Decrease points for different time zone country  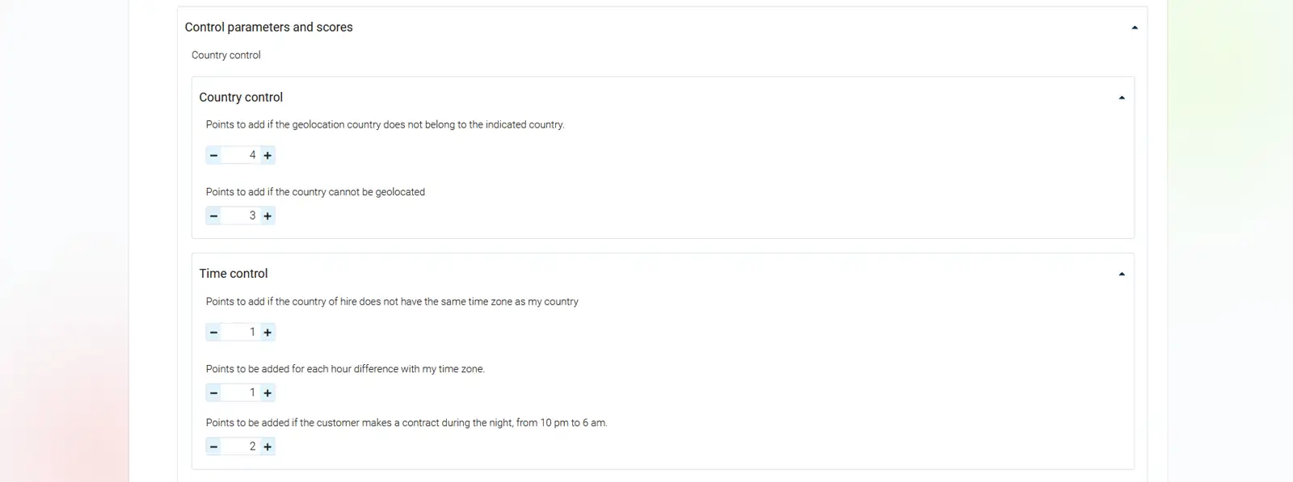click(x=213, y=332)
